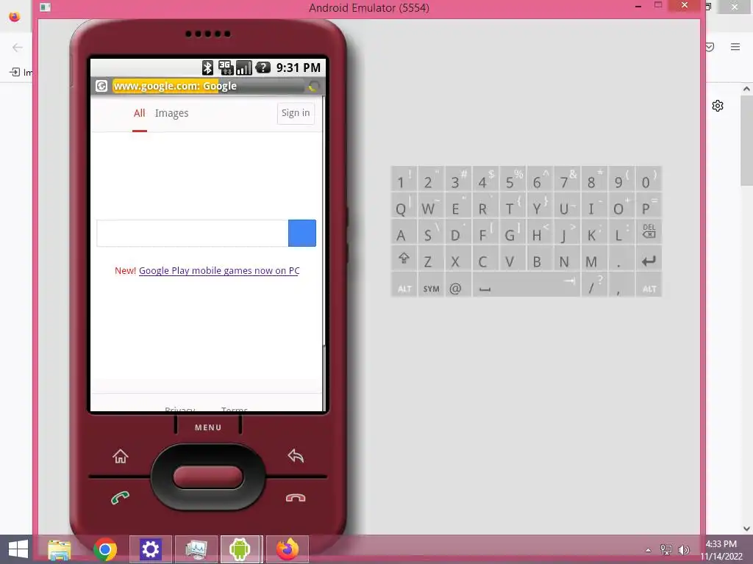Open the system monitor taskbar app
The image size is (753, 564).
(x=196, y=549)
